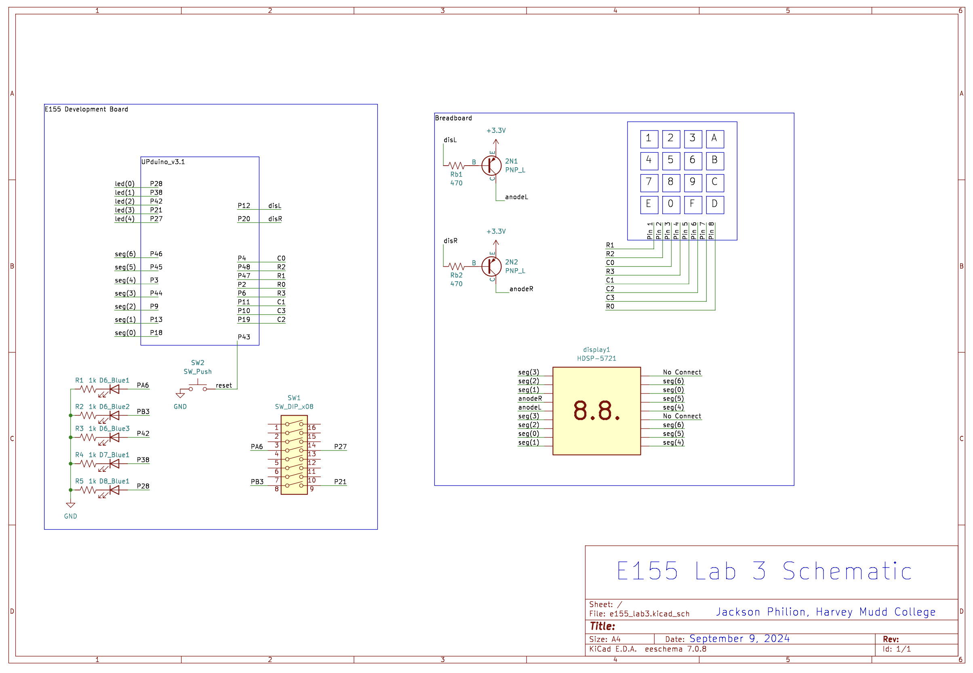The width and height of the screenshot is (973, 673).
Task: Select the 2N1 PNP transistor symbol
Action: [x=491, y=165]
